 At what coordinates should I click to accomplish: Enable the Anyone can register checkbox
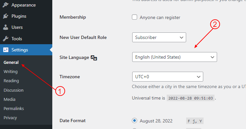(135, 17)
